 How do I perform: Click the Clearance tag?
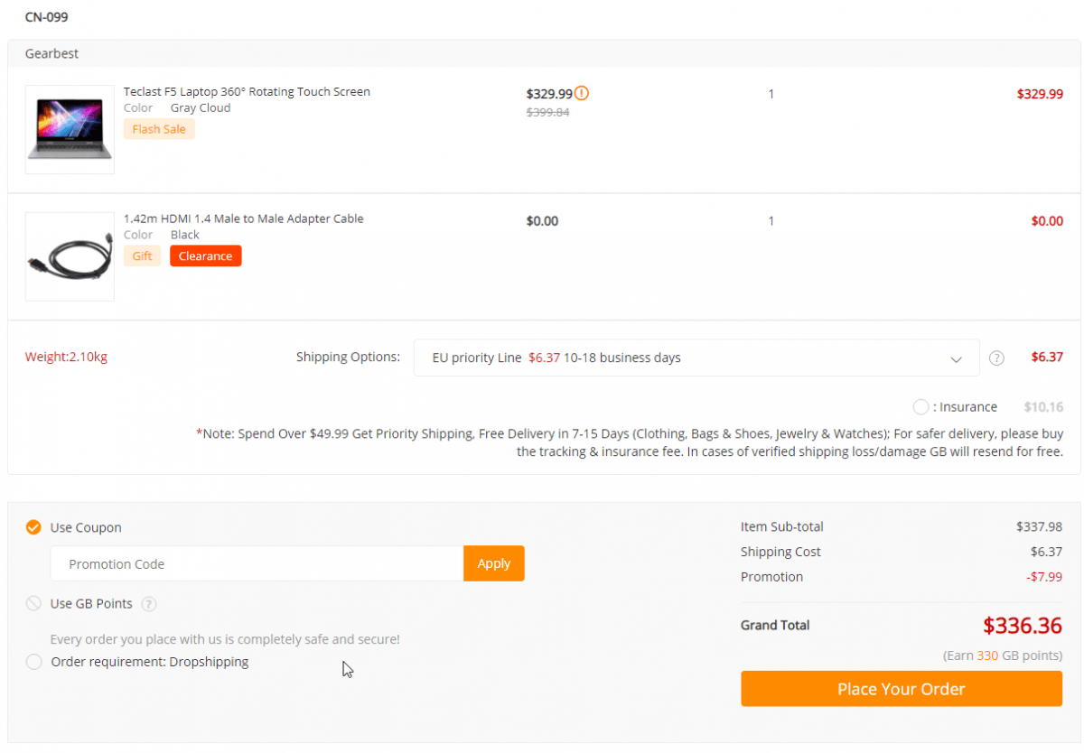[x=206, y=256]
